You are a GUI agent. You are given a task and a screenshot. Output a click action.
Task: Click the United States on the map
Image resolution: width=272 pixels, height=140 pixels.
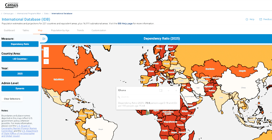click(59, 80)
